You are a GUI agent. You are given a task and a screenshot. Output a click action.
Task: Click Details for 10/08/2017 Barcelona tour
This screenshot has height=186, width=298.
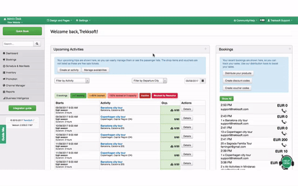click(x=187, y=127)
